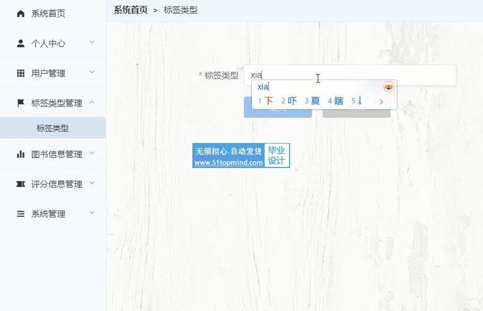Expand the 用户管理 chevron arrow
483x311 pixels.
[x=92, y=72]
